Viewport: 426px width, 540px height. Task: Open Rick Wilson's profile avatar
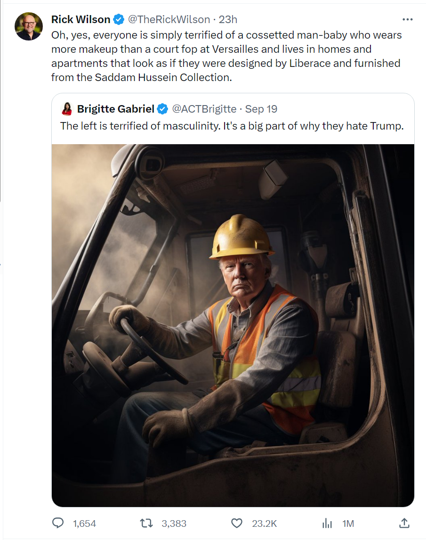tap(29, 26)
